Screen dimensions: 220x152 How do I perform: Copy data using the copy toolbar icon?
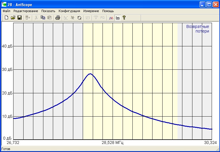pyautogui.click(x=43, y=18)
